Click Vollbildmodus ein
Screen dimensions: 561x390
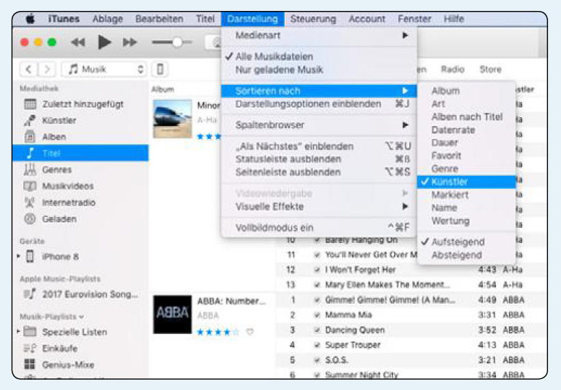319,228
